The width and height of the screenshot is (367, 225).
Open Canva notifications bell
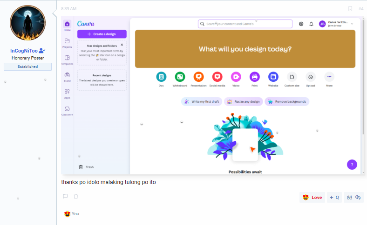pos(311,24)
